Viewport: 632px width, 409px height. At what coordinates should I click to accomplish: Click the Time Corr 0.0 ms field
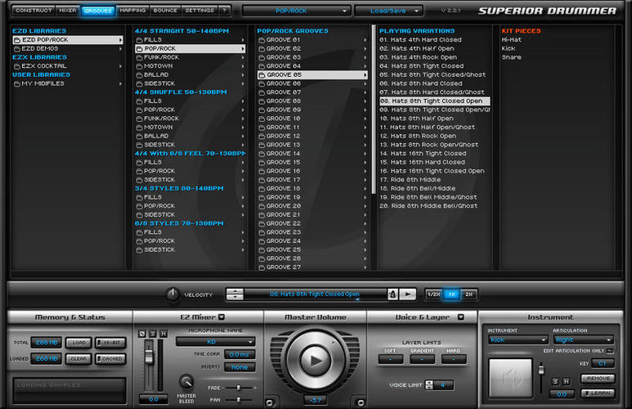[x=240, y=354]
